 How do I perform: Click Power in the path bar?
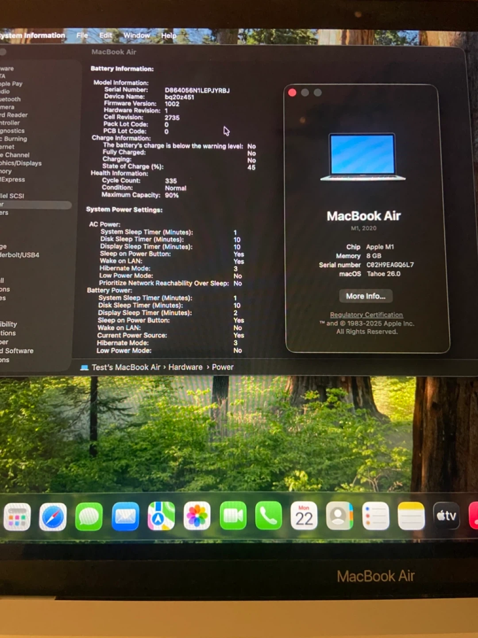tap(223, 367)
